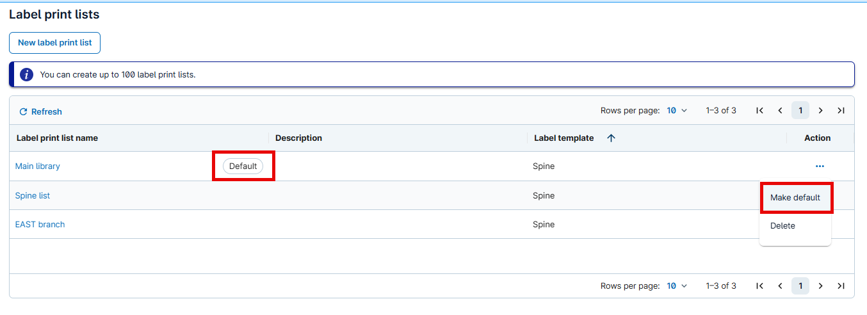Screen dimensions: 867x315
Task: Select page 1 in the footer pagination
Action: tap(800, 286)
